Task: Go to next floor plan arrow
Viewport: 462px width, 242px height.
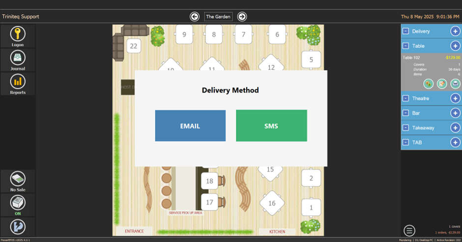Action: pos(242,17)
